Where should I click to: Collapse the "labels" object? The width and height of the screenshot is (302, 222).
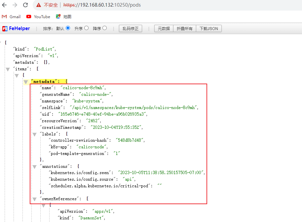(34, 134)
